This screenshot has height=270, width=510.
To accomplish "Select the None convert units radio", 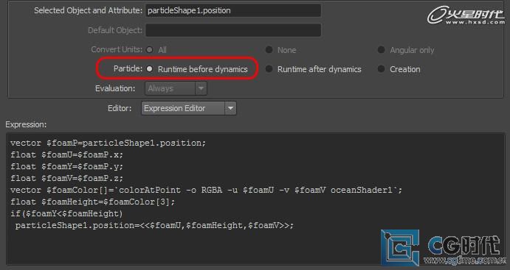I will point(269,49).
